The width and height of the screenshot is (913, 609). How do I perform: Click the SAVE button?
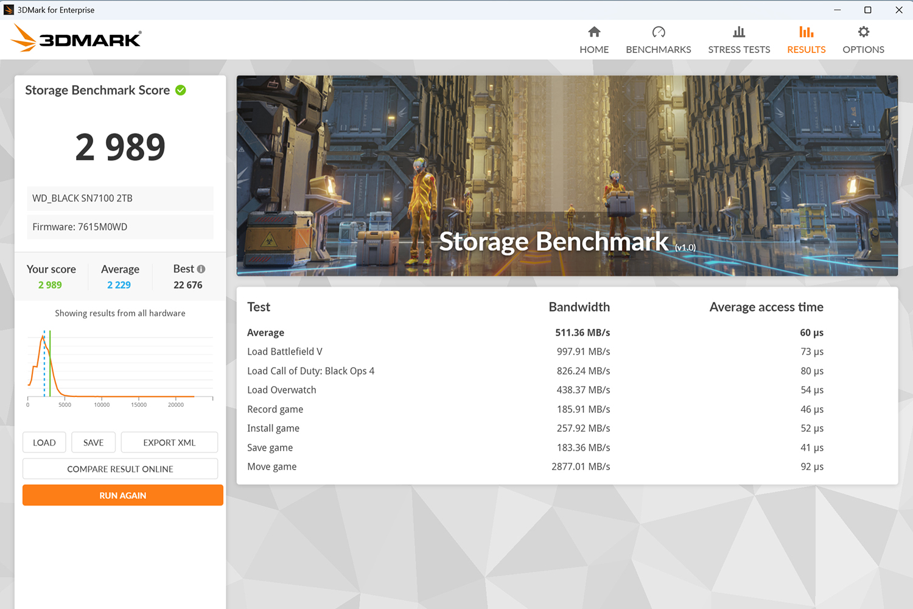click(x=93, y=443)
